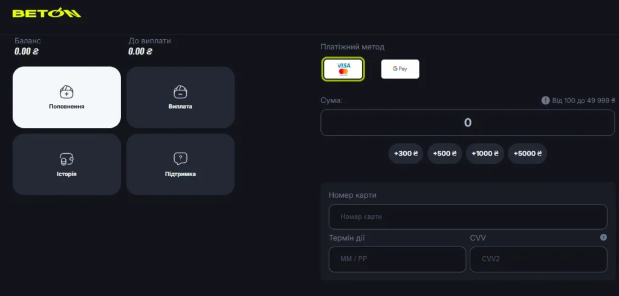Viewport: 619px width, 296px height.
Task: Click the Баланс 0.00 ₴ value
Action: [27, 52]
